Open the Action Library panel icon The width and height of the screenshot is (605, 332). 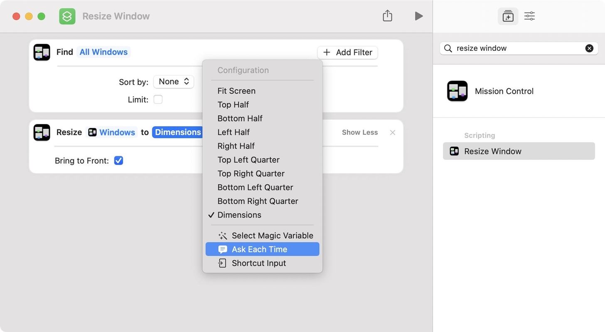tap(508, 16)
